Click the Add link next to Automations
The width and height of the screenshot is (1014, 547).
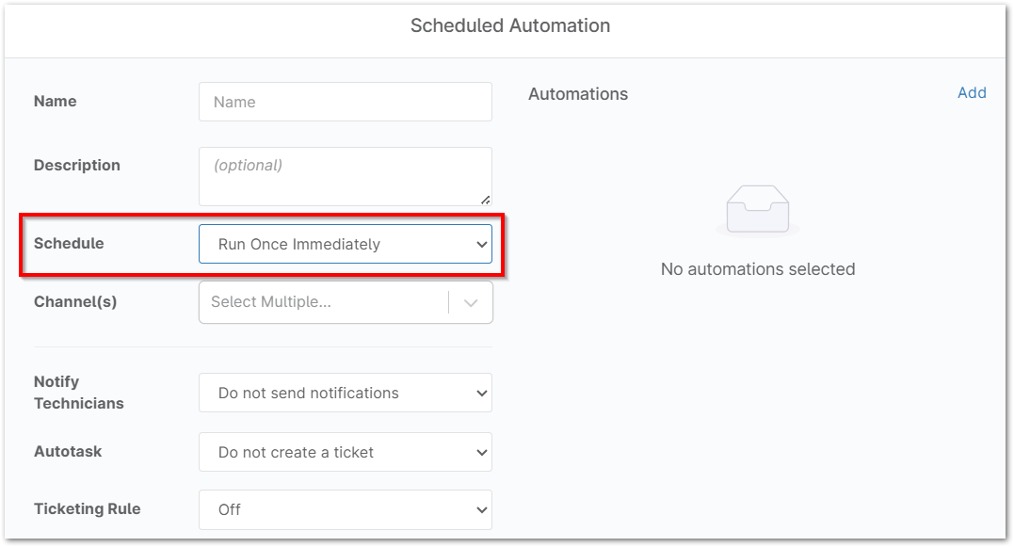tap(974, 92)
